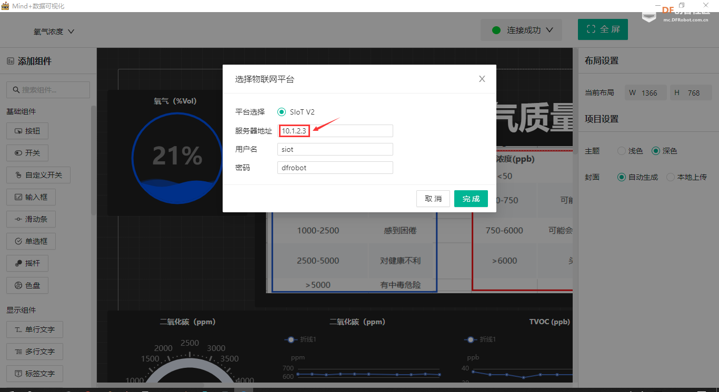Select the 深色 theme option
Screen dimensions: 719x392
click(656, 151)
